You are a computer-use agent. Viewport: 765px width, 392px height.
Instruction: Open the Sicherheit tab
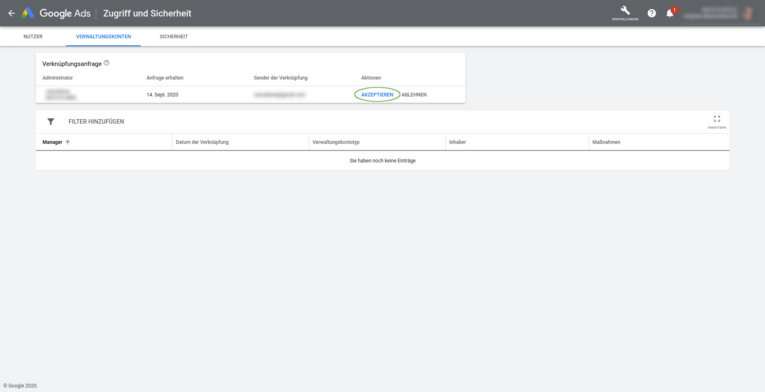(x=174, y=37)
